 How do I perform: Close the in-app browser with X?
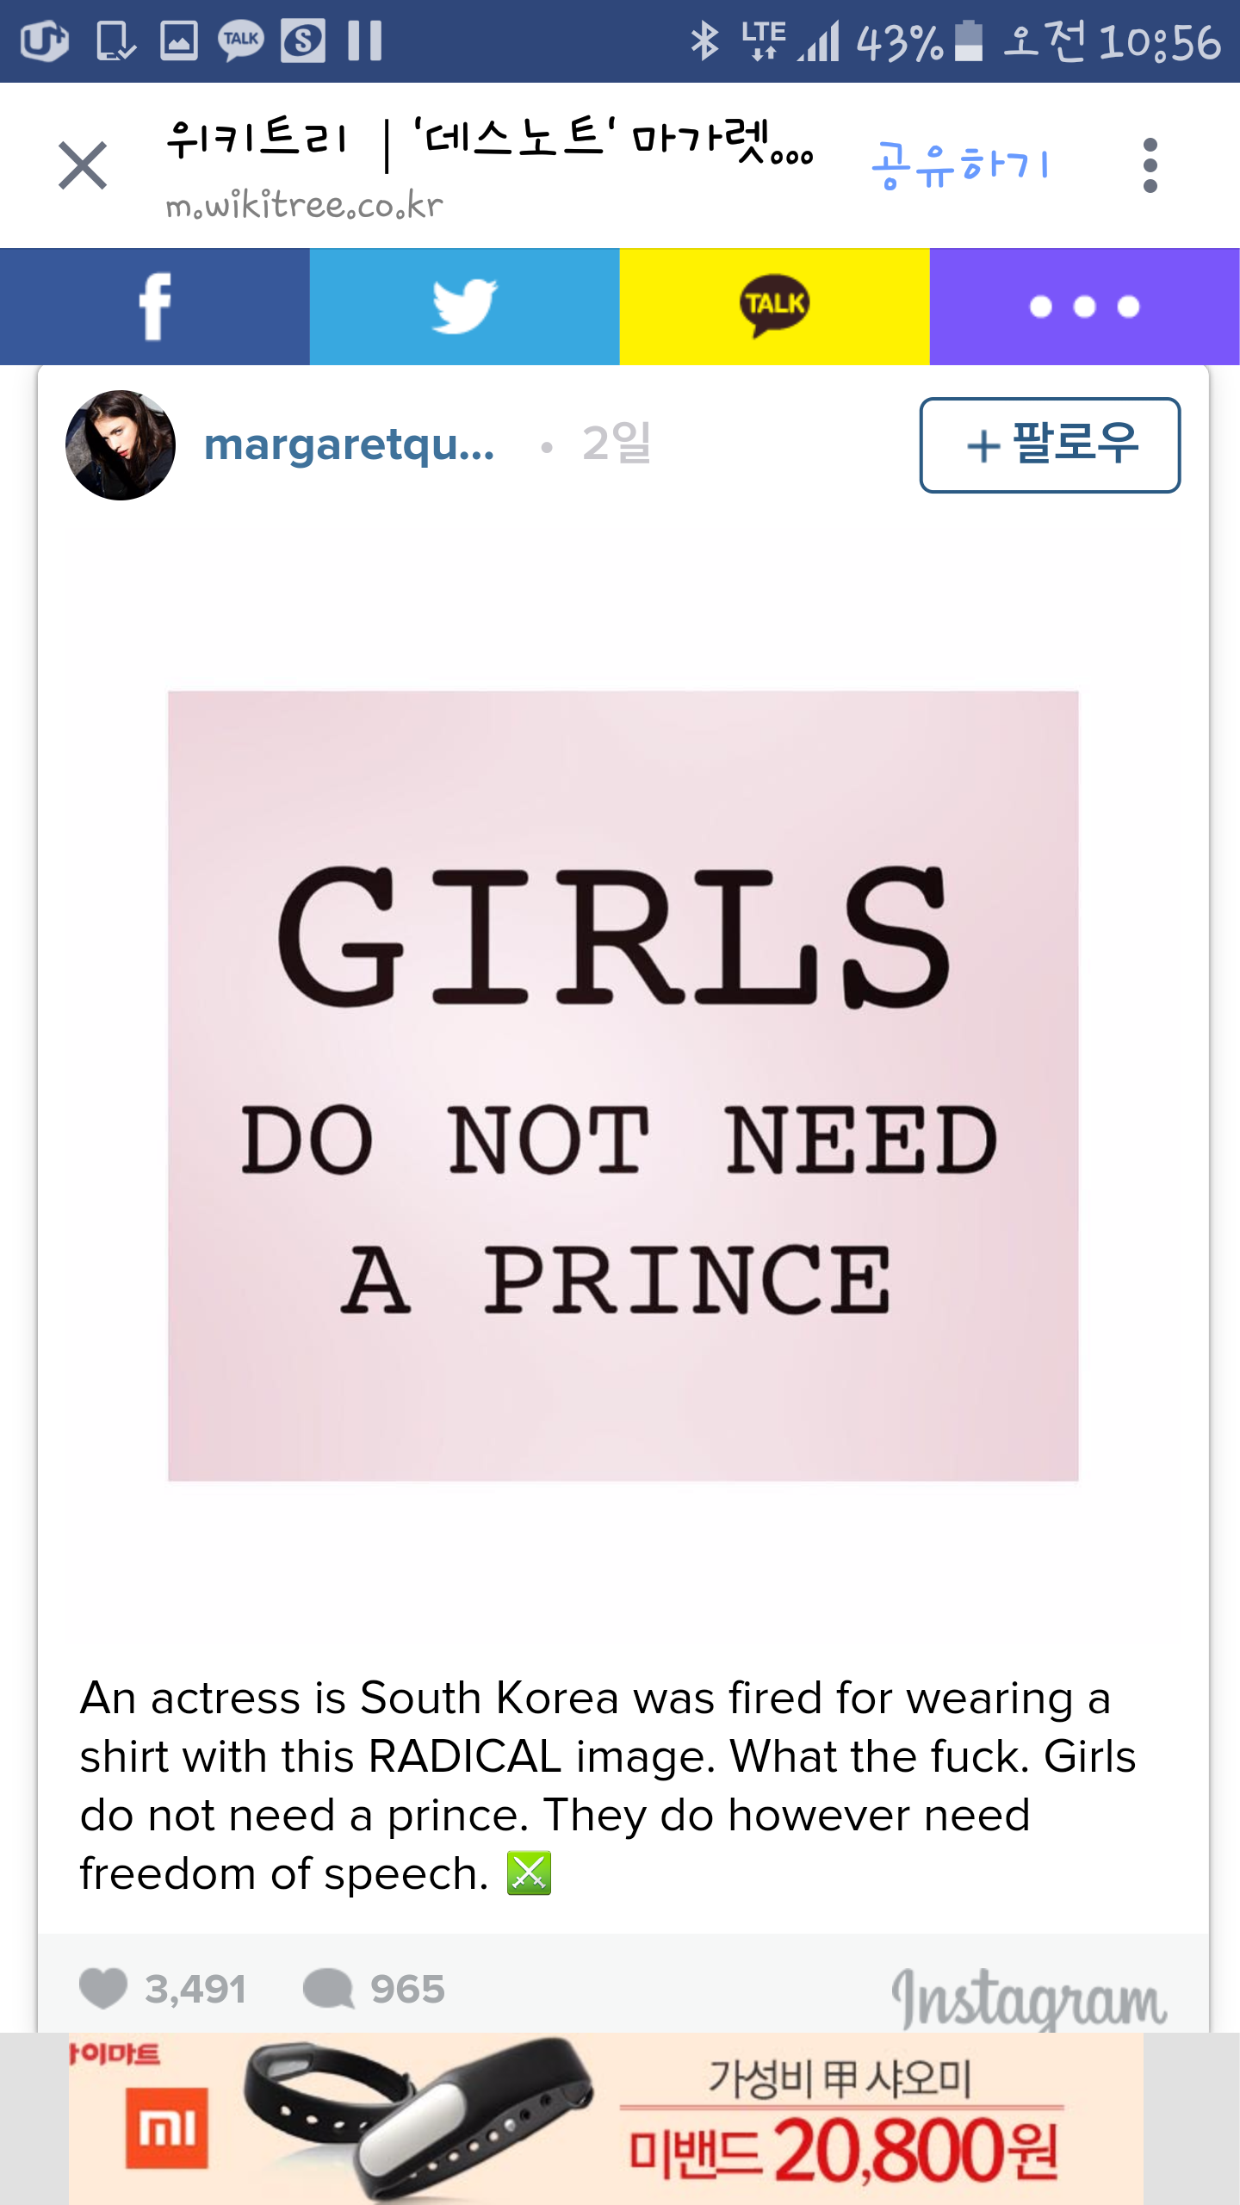tap(83, 165)
